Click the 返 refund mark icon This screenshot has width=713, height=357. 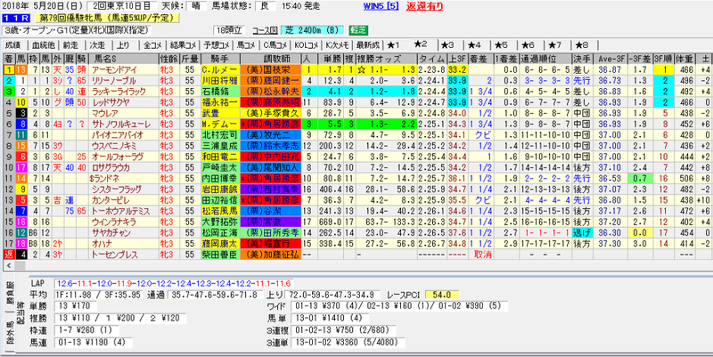[x=9, y=255]
